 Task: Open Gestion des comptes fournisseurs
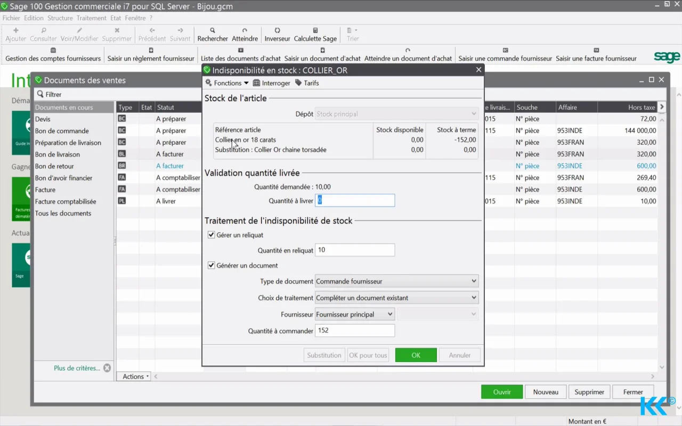[53, 55]
